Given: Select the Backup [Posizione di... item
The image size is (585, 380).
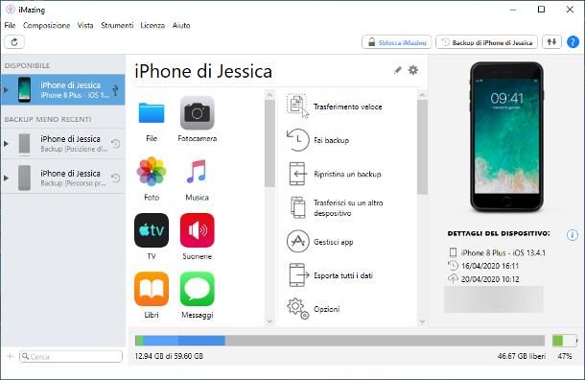Looking at the screenshot, I should (x=62, y=144).
